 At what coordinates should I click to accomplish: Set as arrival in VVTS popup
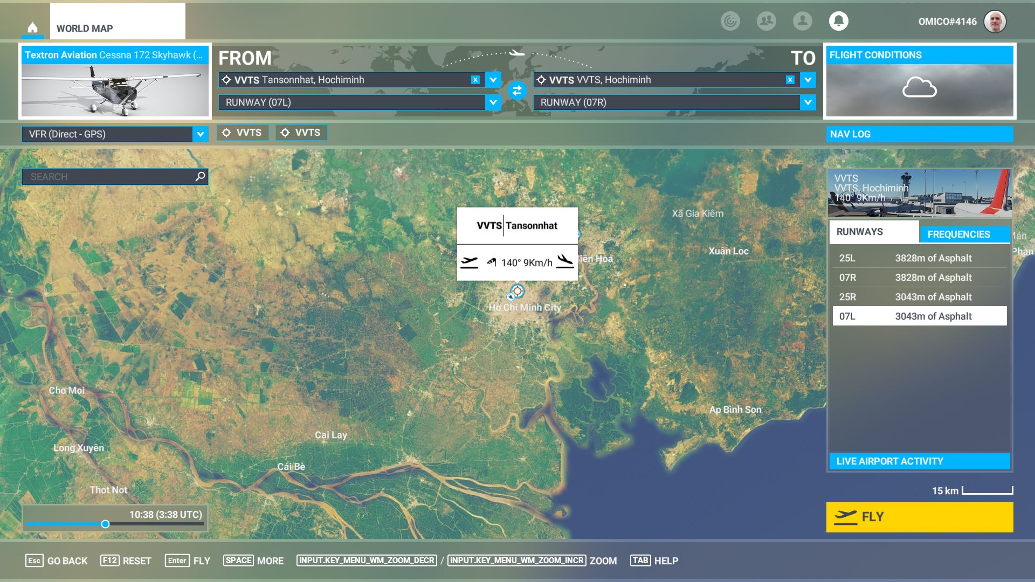565,262
